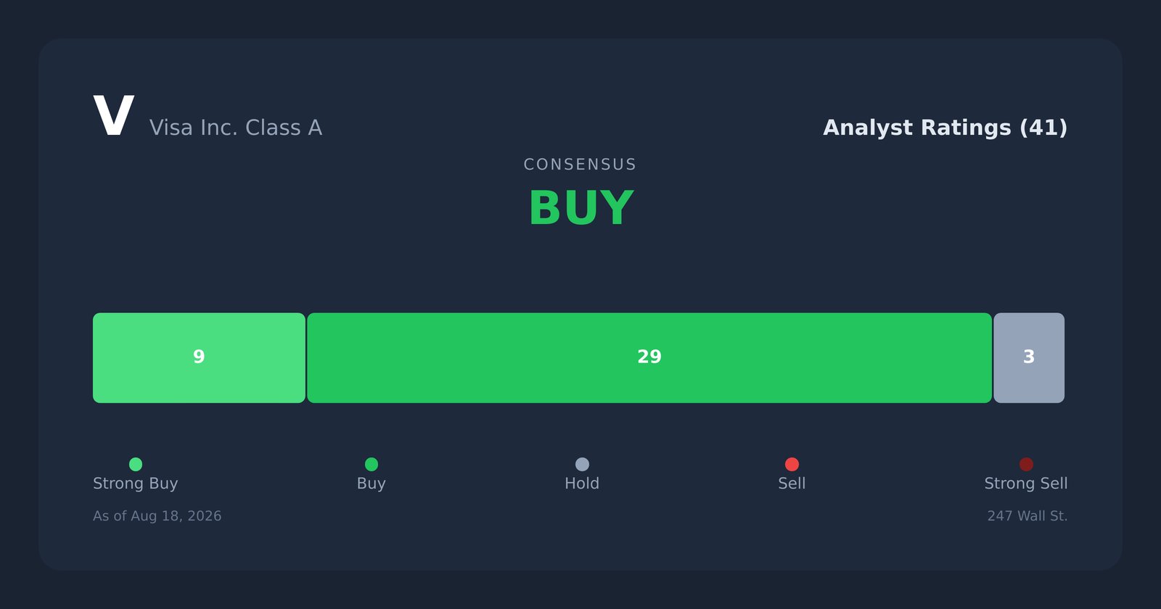Click the dark red Strong Sell dot
The height and width of the screenshot is (609, 1161).
coord(1026,464)
